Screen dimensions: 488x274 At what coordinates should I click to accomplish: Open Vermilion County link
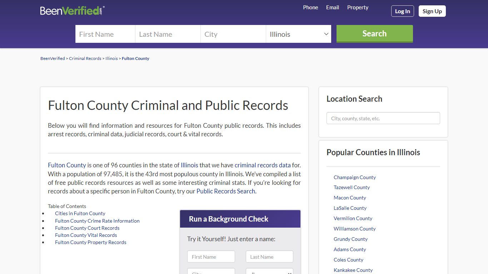pos(353,218)
